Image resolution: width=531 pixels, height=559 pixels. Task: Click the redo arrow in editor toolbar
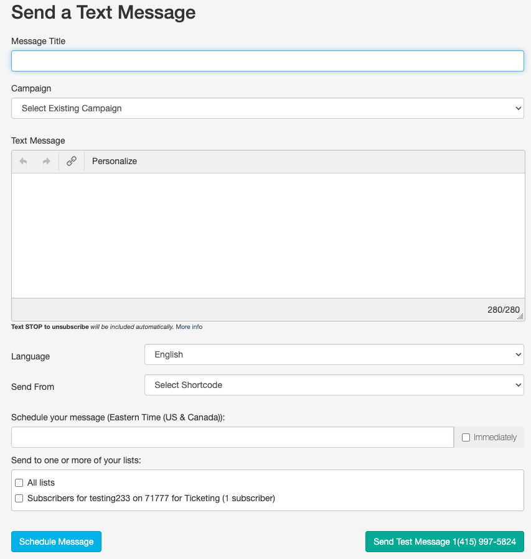46,162
